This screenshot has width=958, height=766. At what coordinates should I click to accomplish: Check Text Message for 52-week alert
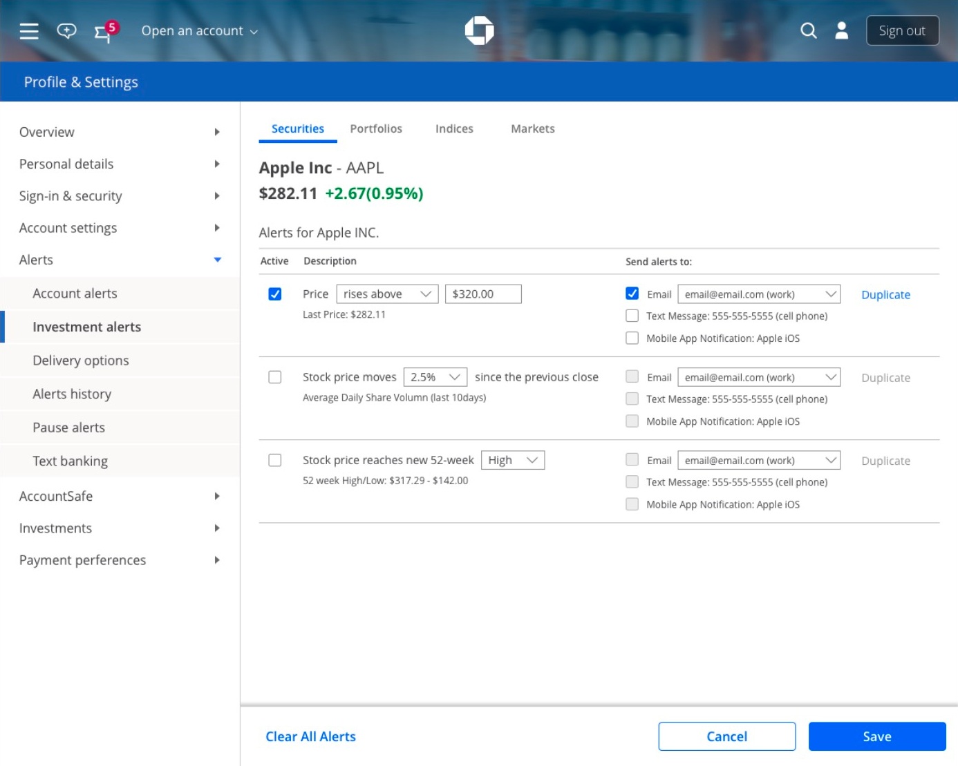(632, 481)
